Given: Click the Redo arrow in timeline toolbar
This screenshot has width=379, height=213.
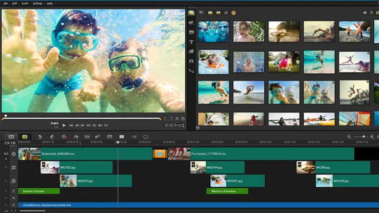Looking at the screenshot, I should point(52,137).
